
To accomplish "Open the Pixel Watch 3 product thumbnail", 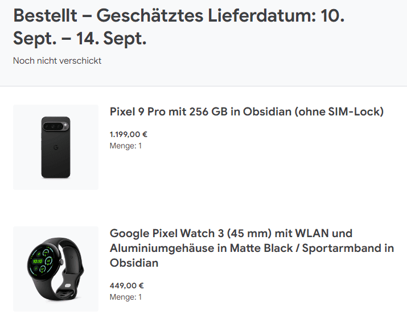I will click(56, 269).
